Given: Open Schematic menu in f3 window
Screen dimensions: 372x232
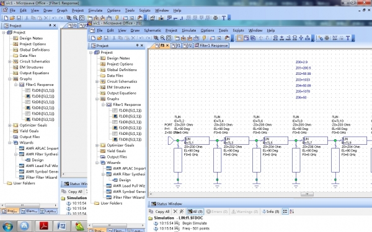Looking at the screenshot, I should pyautogui.click(x=153, y=30).
